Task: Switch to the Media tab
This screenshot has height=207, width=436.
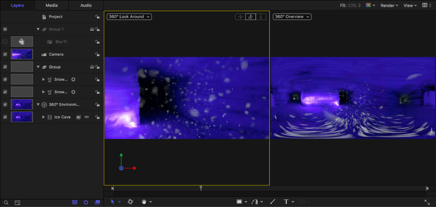Action: point(52,5)
